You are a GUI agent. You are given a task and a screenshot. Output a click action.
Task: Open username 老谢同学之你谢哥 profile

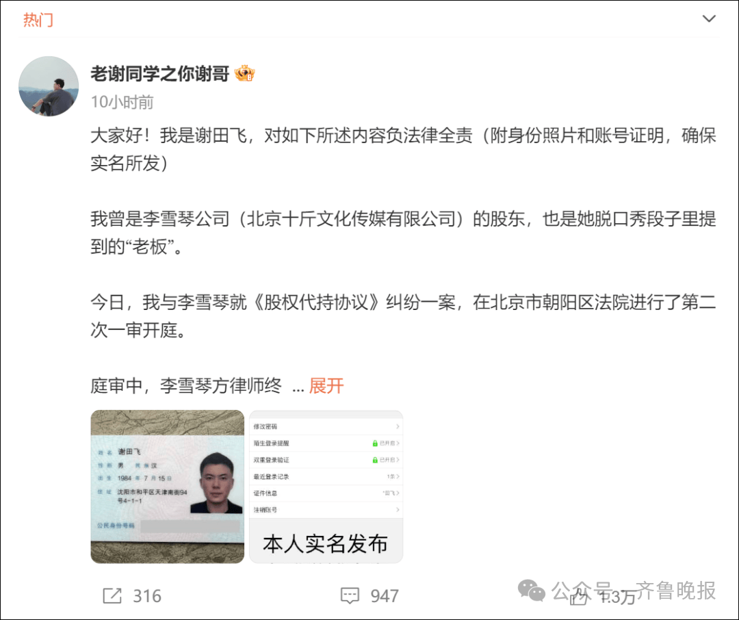(159, 73)
